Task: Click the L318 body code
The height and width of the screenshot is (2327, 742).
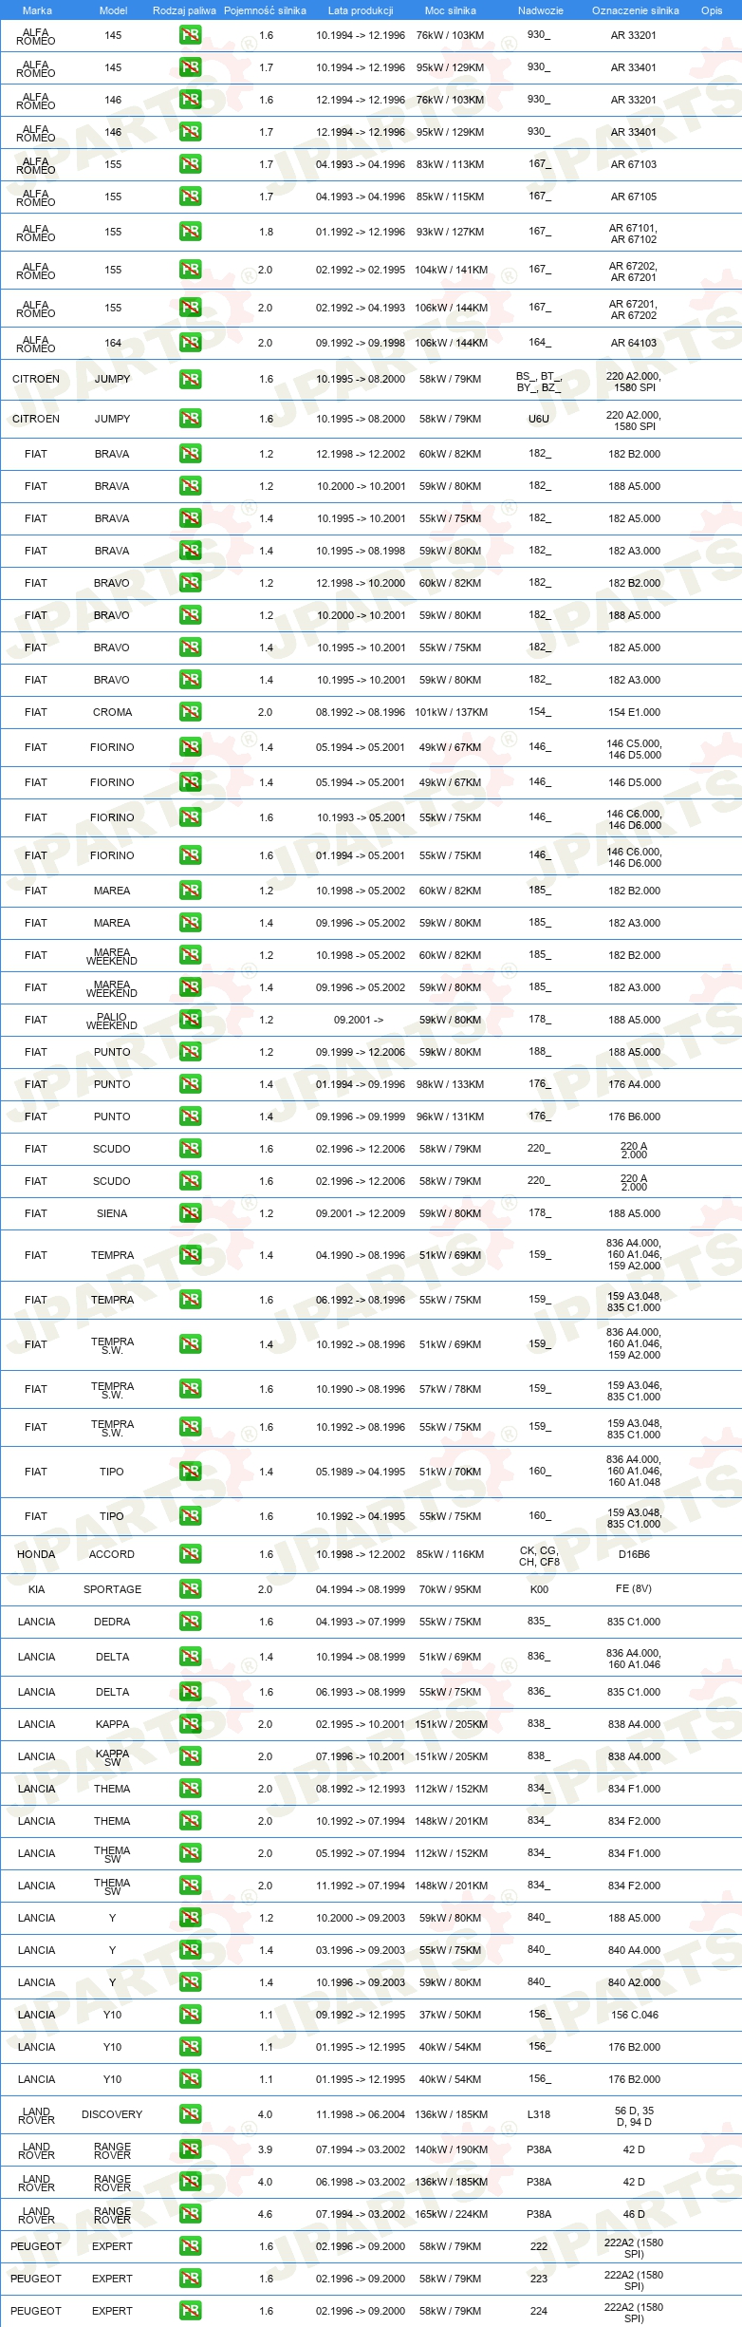Action: coord(539,2114)
